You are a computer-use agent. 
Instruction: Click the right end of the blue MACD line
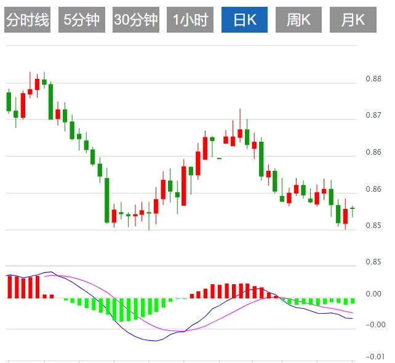point(352,319)
